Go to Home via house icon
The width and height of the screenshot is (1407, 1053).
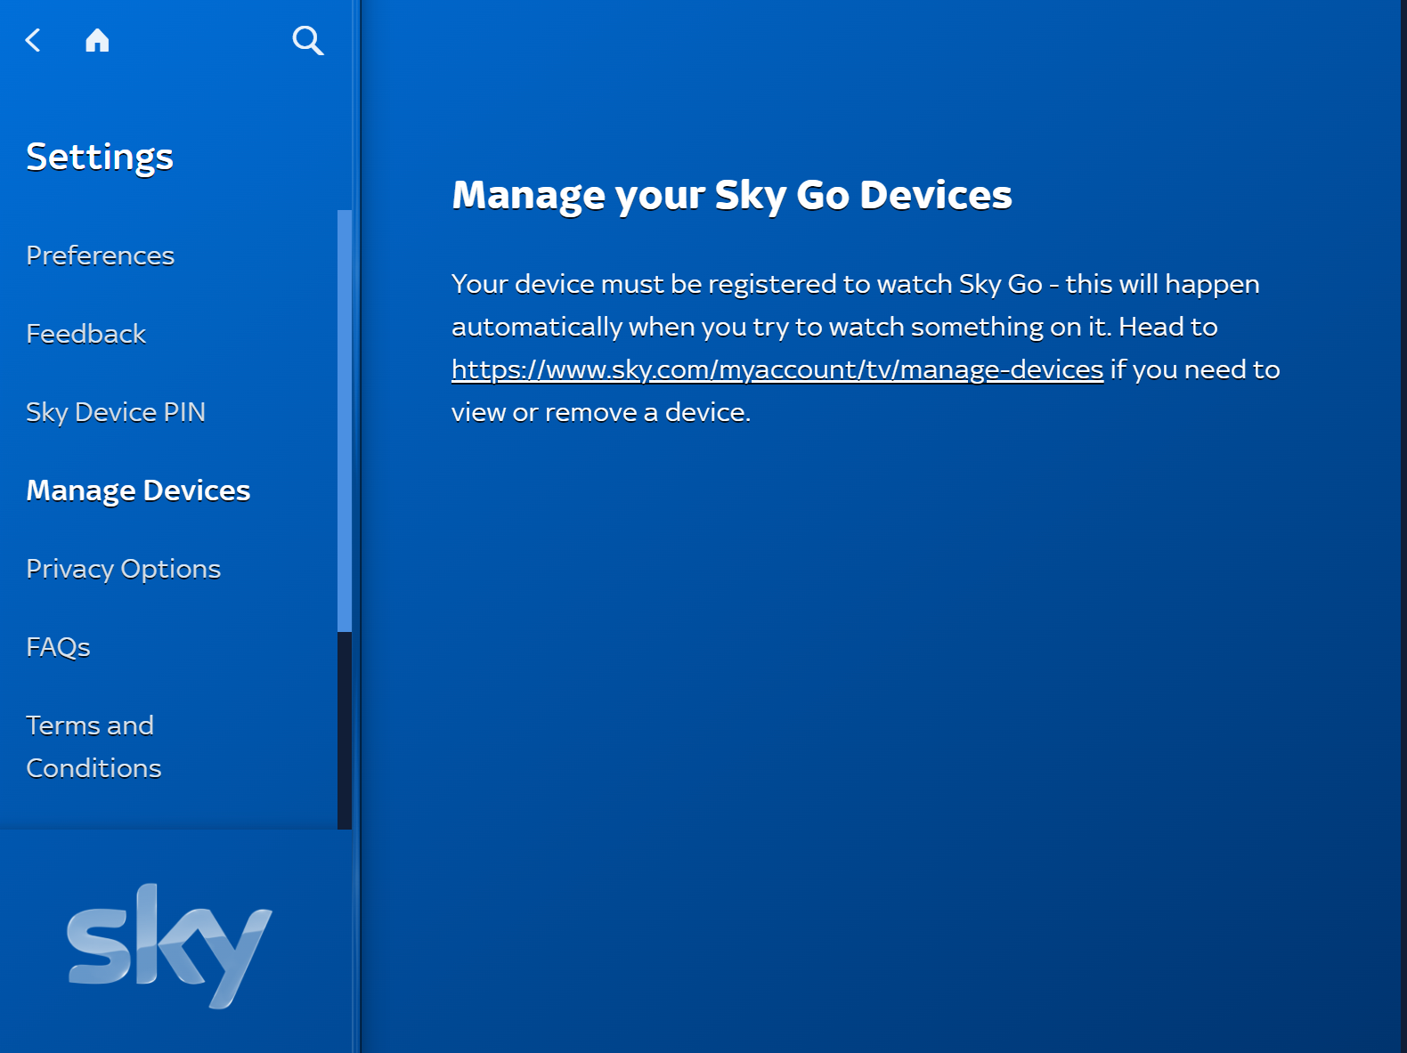pyautogui.click(x=97, y=40)
